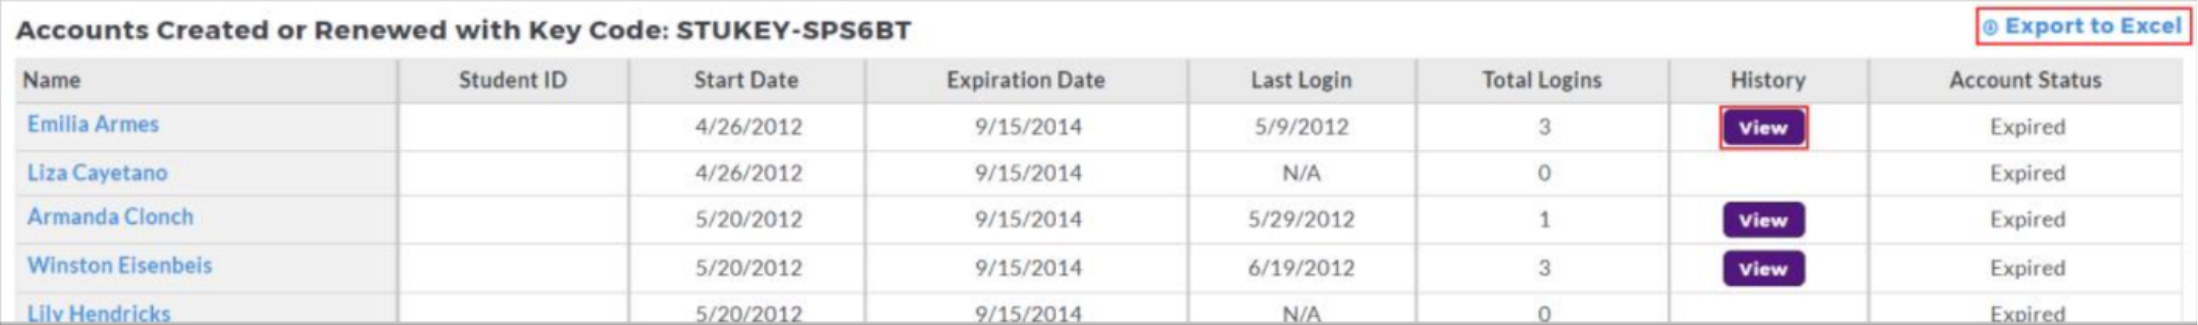Sort by the Last Login column header

click(1301, 80)
